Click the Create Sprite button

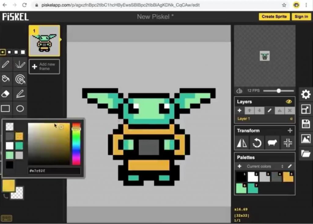click(x=274, y=17)
